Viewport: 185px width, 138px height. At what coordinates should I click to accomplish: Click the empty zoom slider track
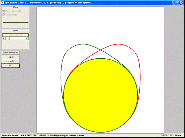(18, 38)
